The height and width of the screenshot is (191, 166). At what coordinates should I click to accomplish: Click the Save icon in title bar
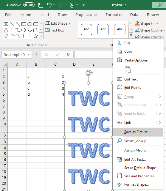41,5
